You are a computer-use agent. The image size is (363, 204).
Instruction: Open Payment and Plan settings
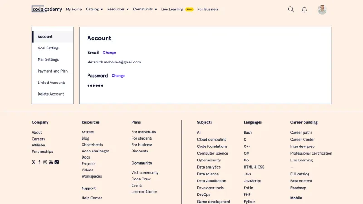click(x=53, y=71)
